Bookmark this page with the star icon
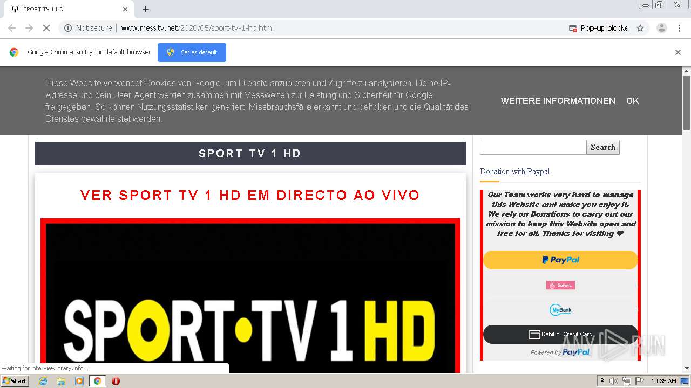691x388 pixels. [640, 28]
